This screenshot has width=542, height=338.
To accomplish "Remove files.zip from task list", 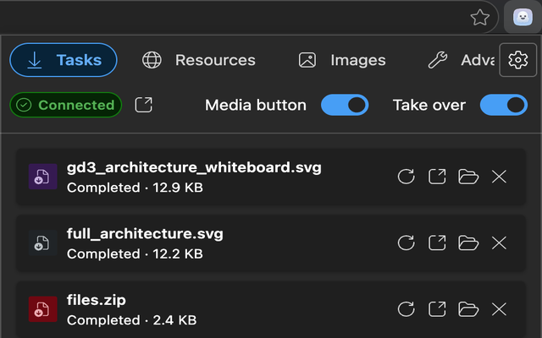I will [499, 309].
